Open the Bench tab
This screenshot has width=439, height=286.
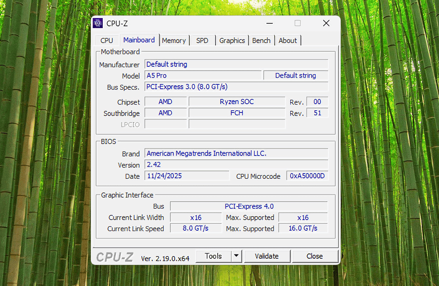(262, 40)
